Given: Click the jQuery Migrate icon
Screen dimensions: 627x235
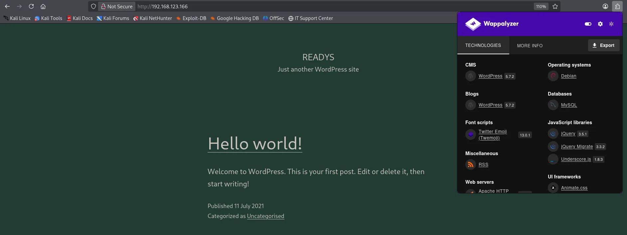Looking at the screenshot, I should click(x=553, y=146).
